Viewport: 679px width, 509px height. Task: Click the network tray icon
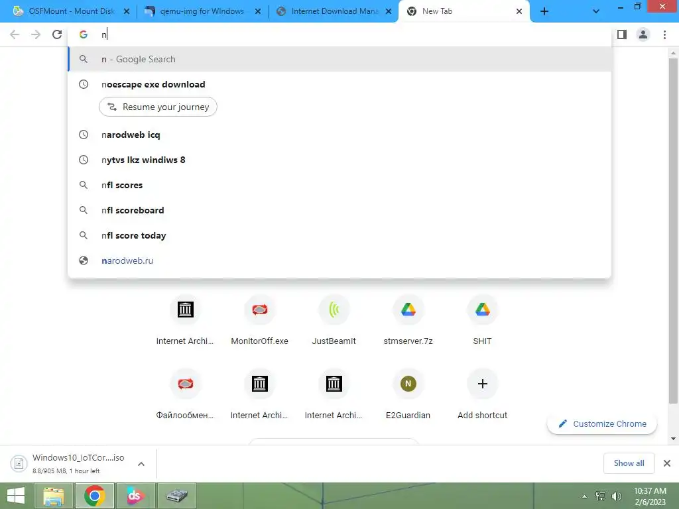coord(601,496)
